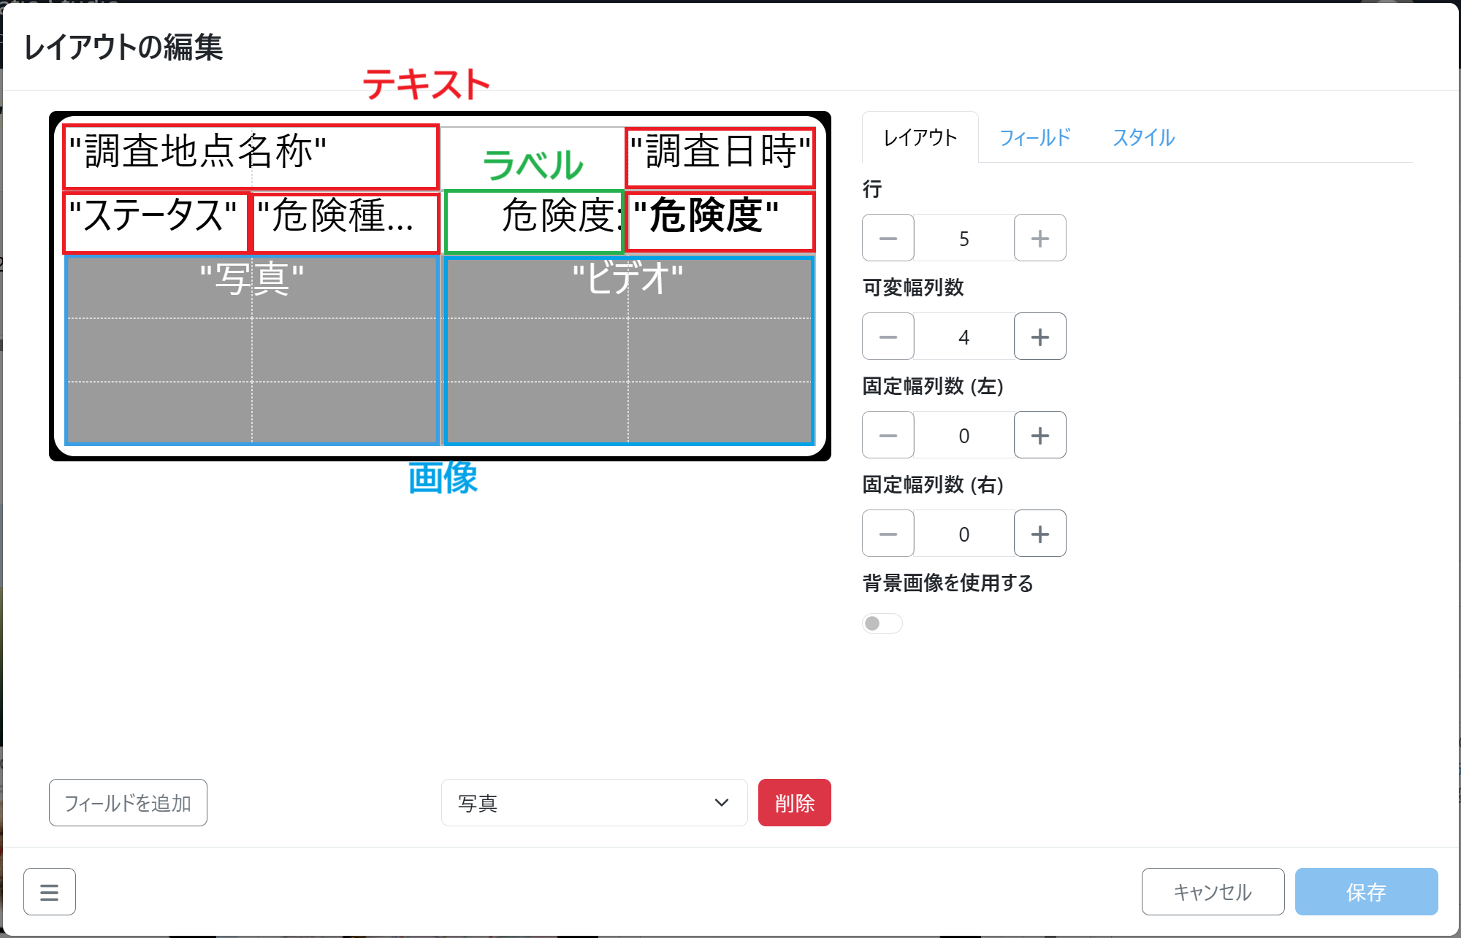Open the 写真 field dropdown
The height and width of the screenshot is (938, 1461).
[x=594, y=803]
